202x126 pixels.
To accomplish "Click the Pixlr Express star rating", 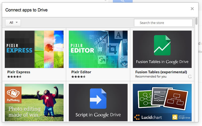I will tap(14, 77).
